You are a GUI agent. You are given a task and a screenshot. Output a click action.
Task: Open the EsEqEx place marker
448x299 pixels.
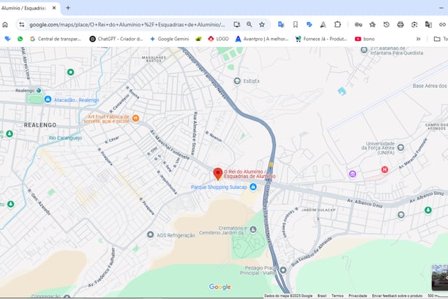click(x=237, y=81)
